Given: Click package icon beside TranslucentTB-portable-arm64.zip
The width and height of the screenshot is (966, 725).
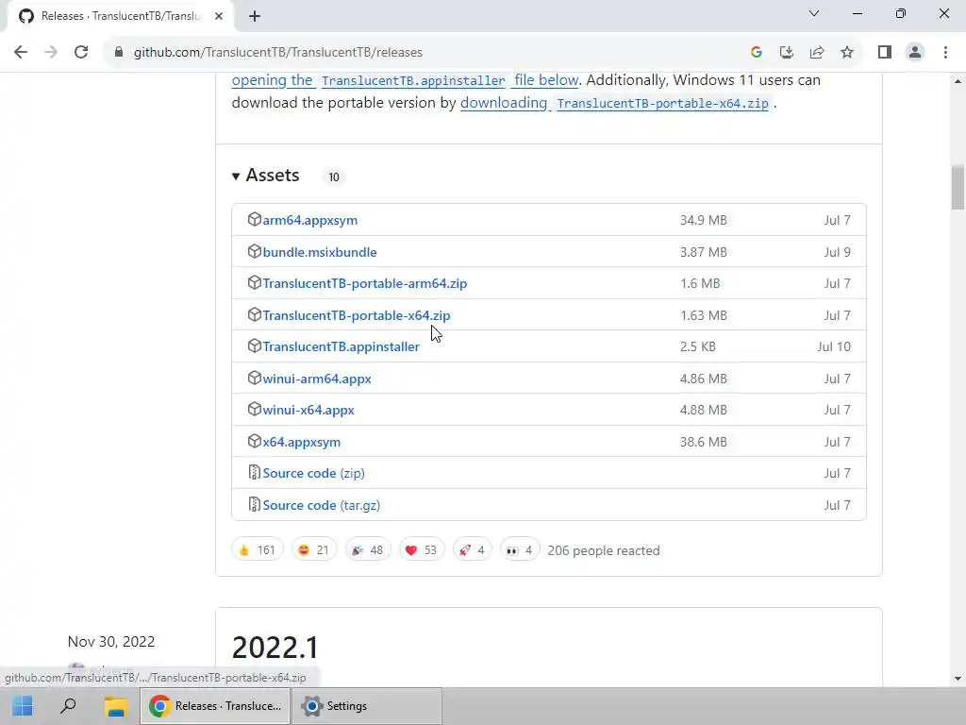Looking at the screenshot, I should coord(254,283).
